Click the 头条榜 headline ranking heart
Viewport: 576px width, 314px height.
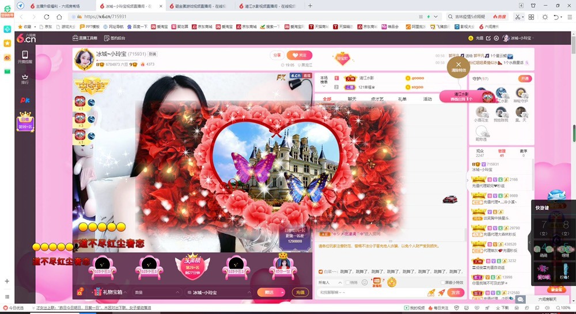(192, 267)
